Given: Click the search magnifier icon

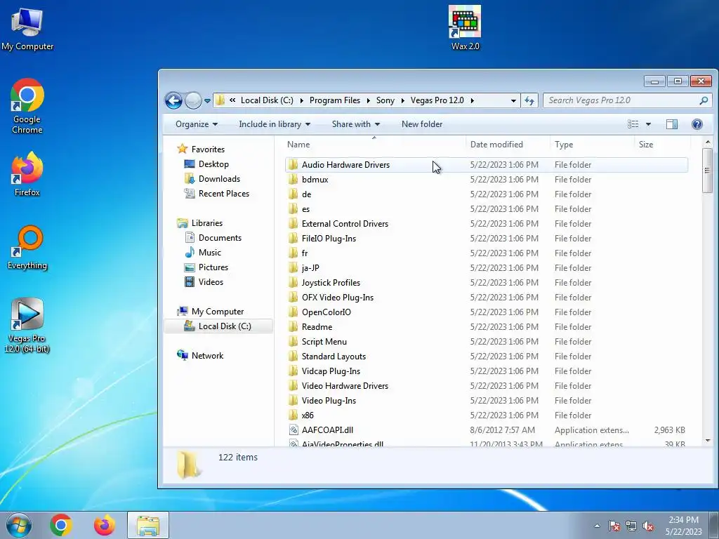Looking at the screenshot, I should click(704, 100).
